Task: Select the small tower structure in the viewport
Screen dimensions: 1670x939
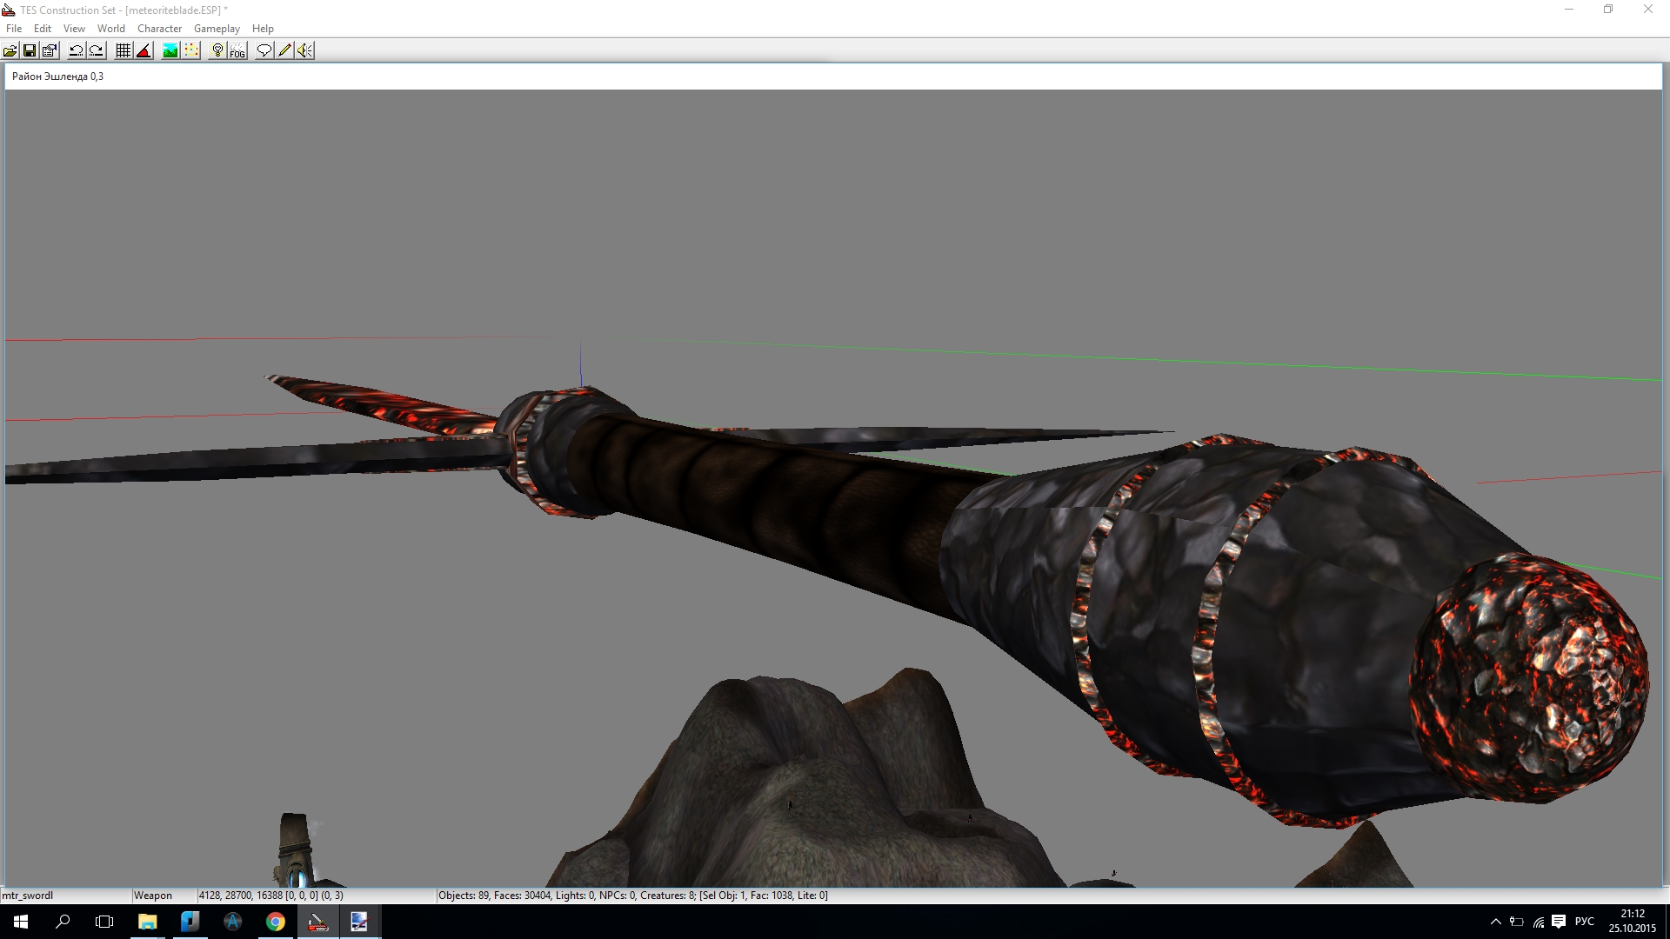Action: tap(296, 850)
